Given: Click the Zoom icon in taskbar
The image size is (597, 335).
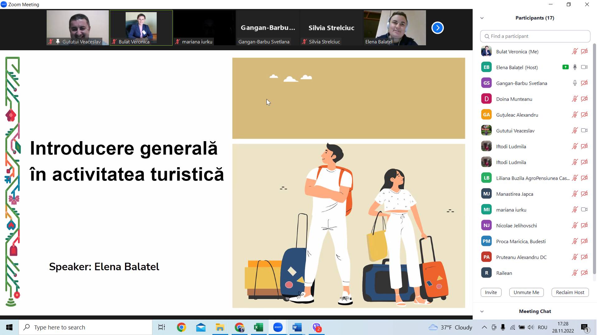Looking at the screenshot, I should click(278, 327).
